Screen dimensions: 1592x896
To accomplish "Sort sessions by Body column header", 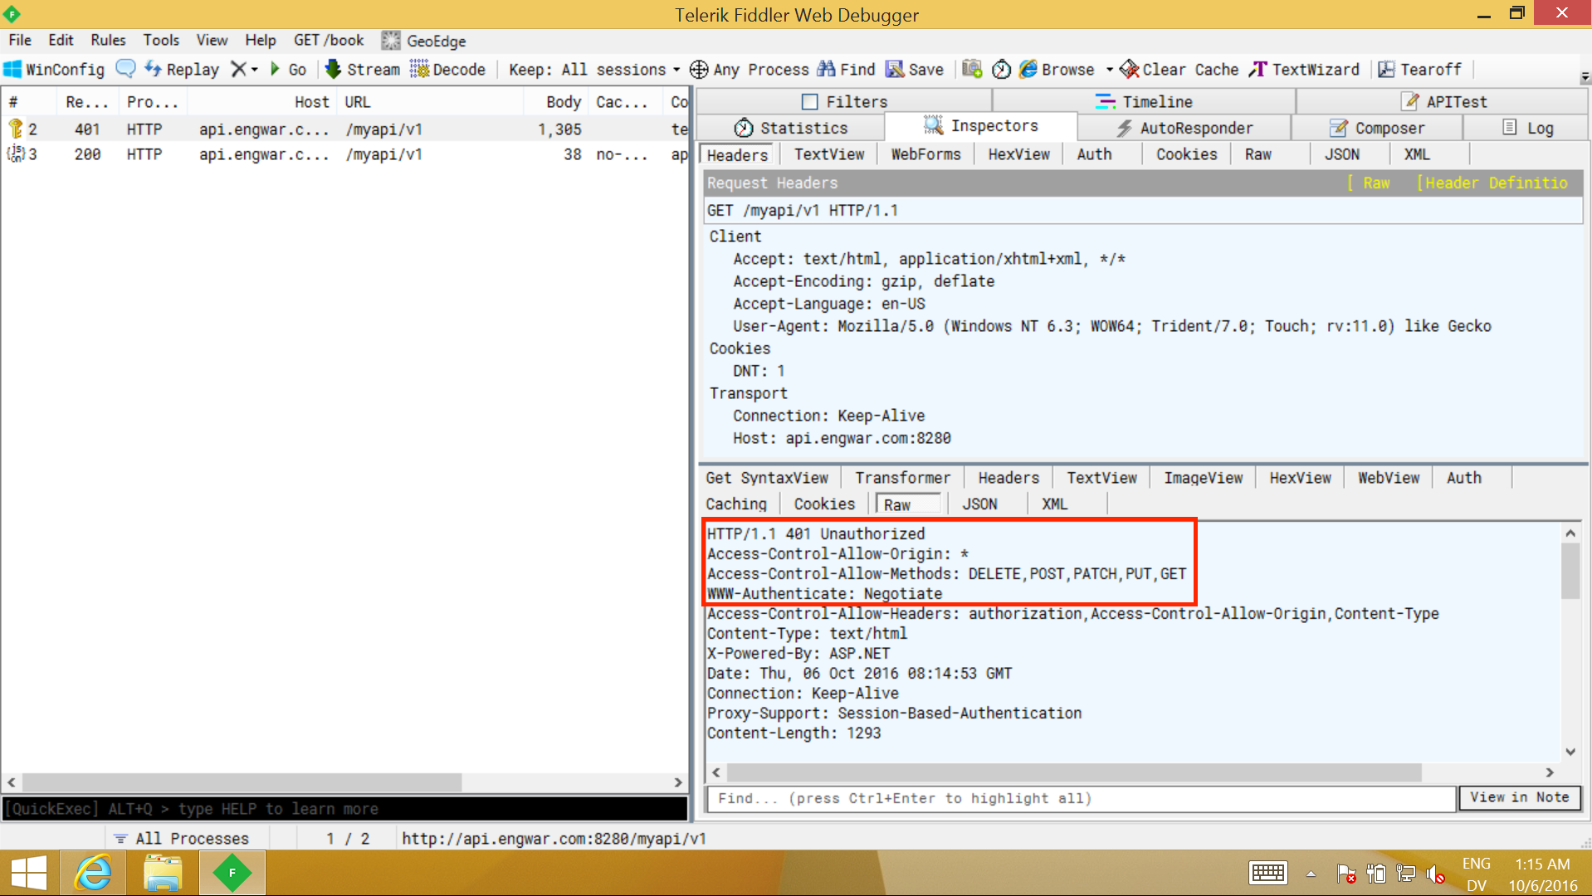I will click(x=555, y=102).
